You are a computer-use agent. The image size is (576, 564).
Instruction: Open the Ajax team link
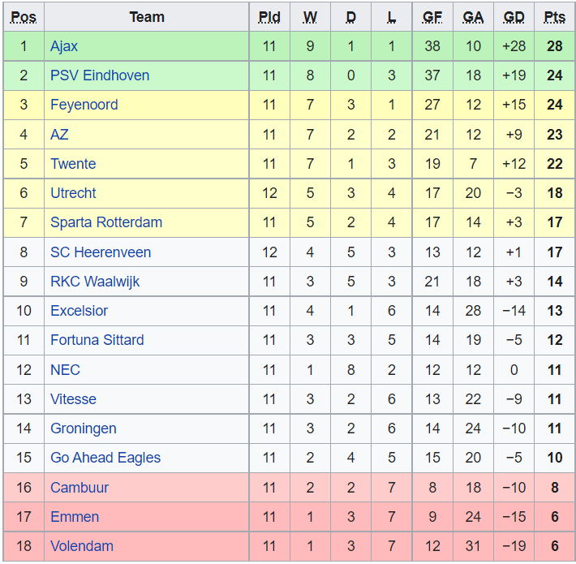pos(64,46)
